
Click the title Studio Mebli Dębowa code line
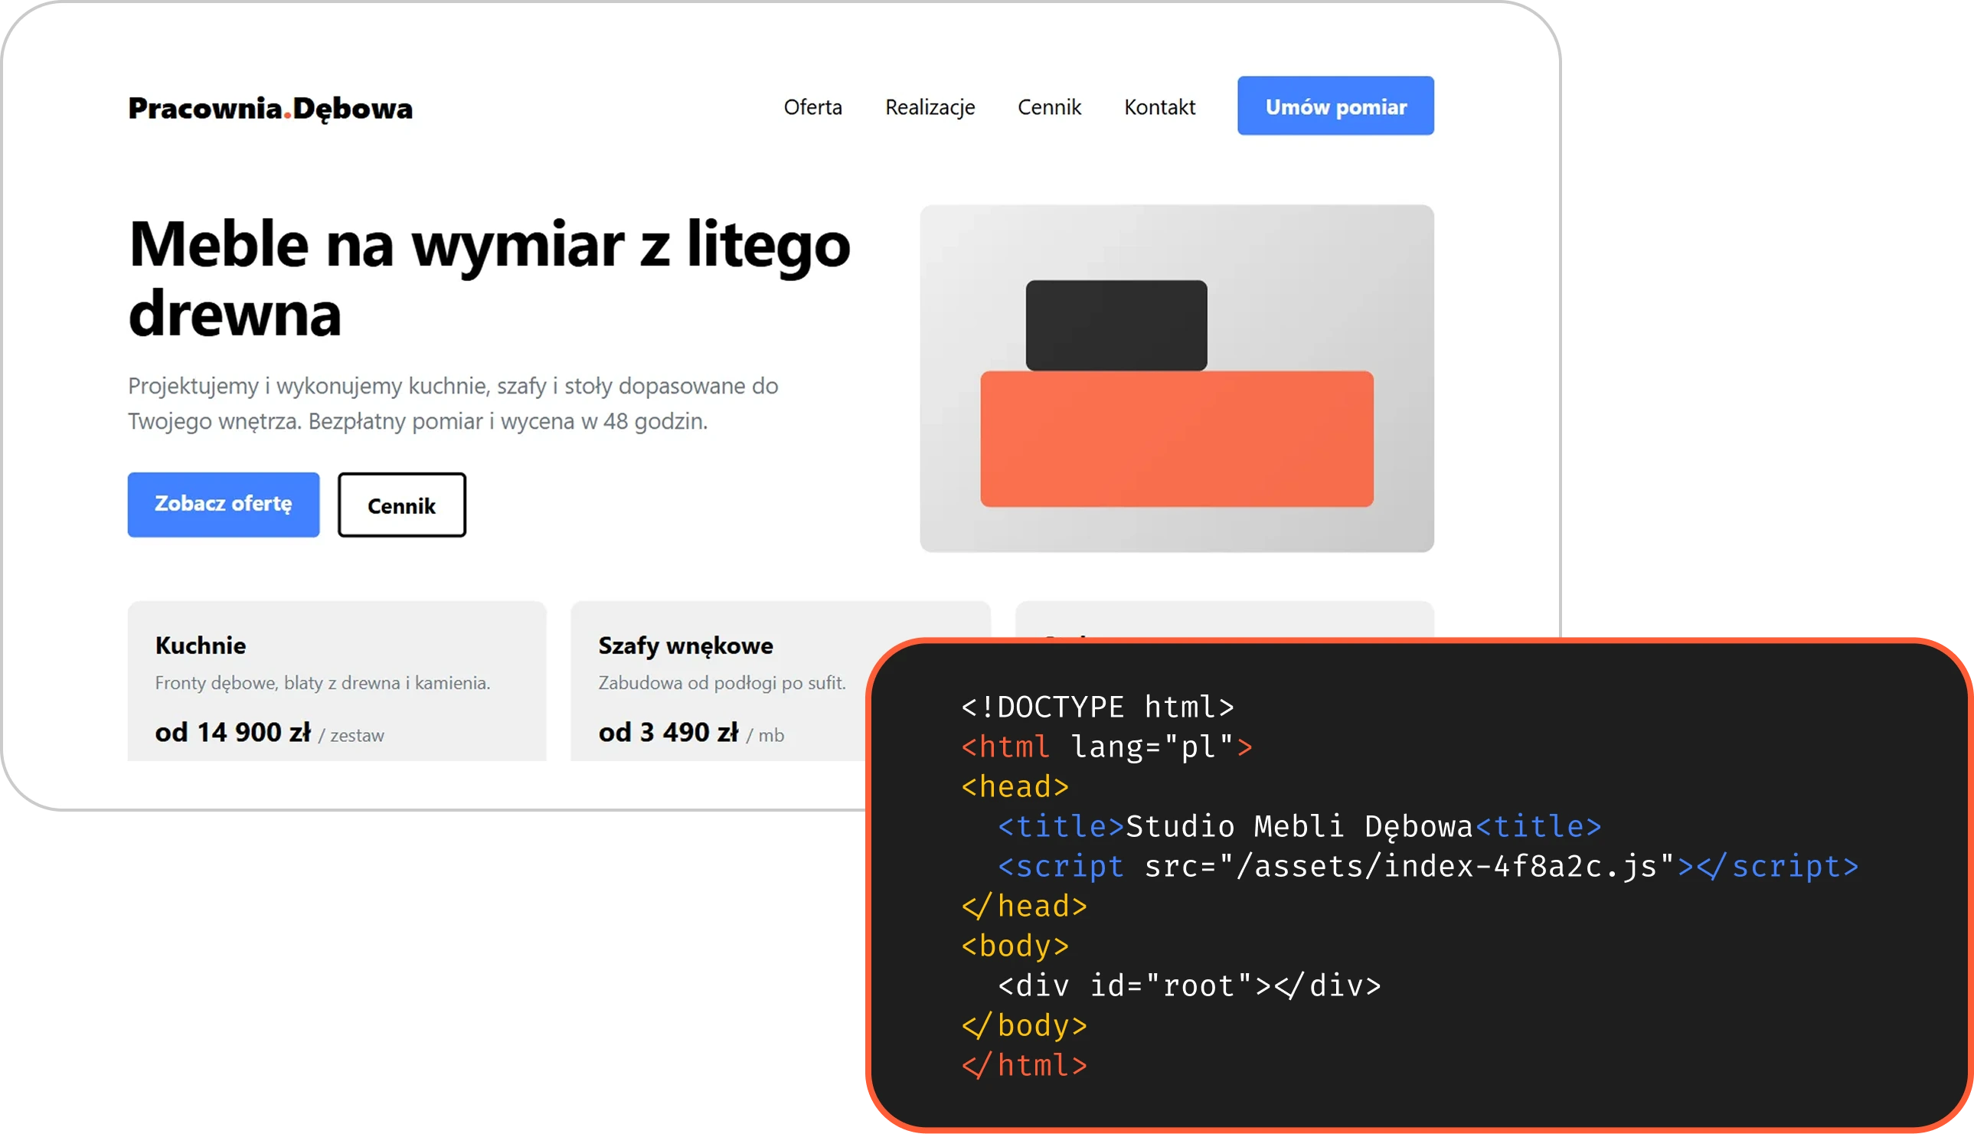(x=1299, y=825)
